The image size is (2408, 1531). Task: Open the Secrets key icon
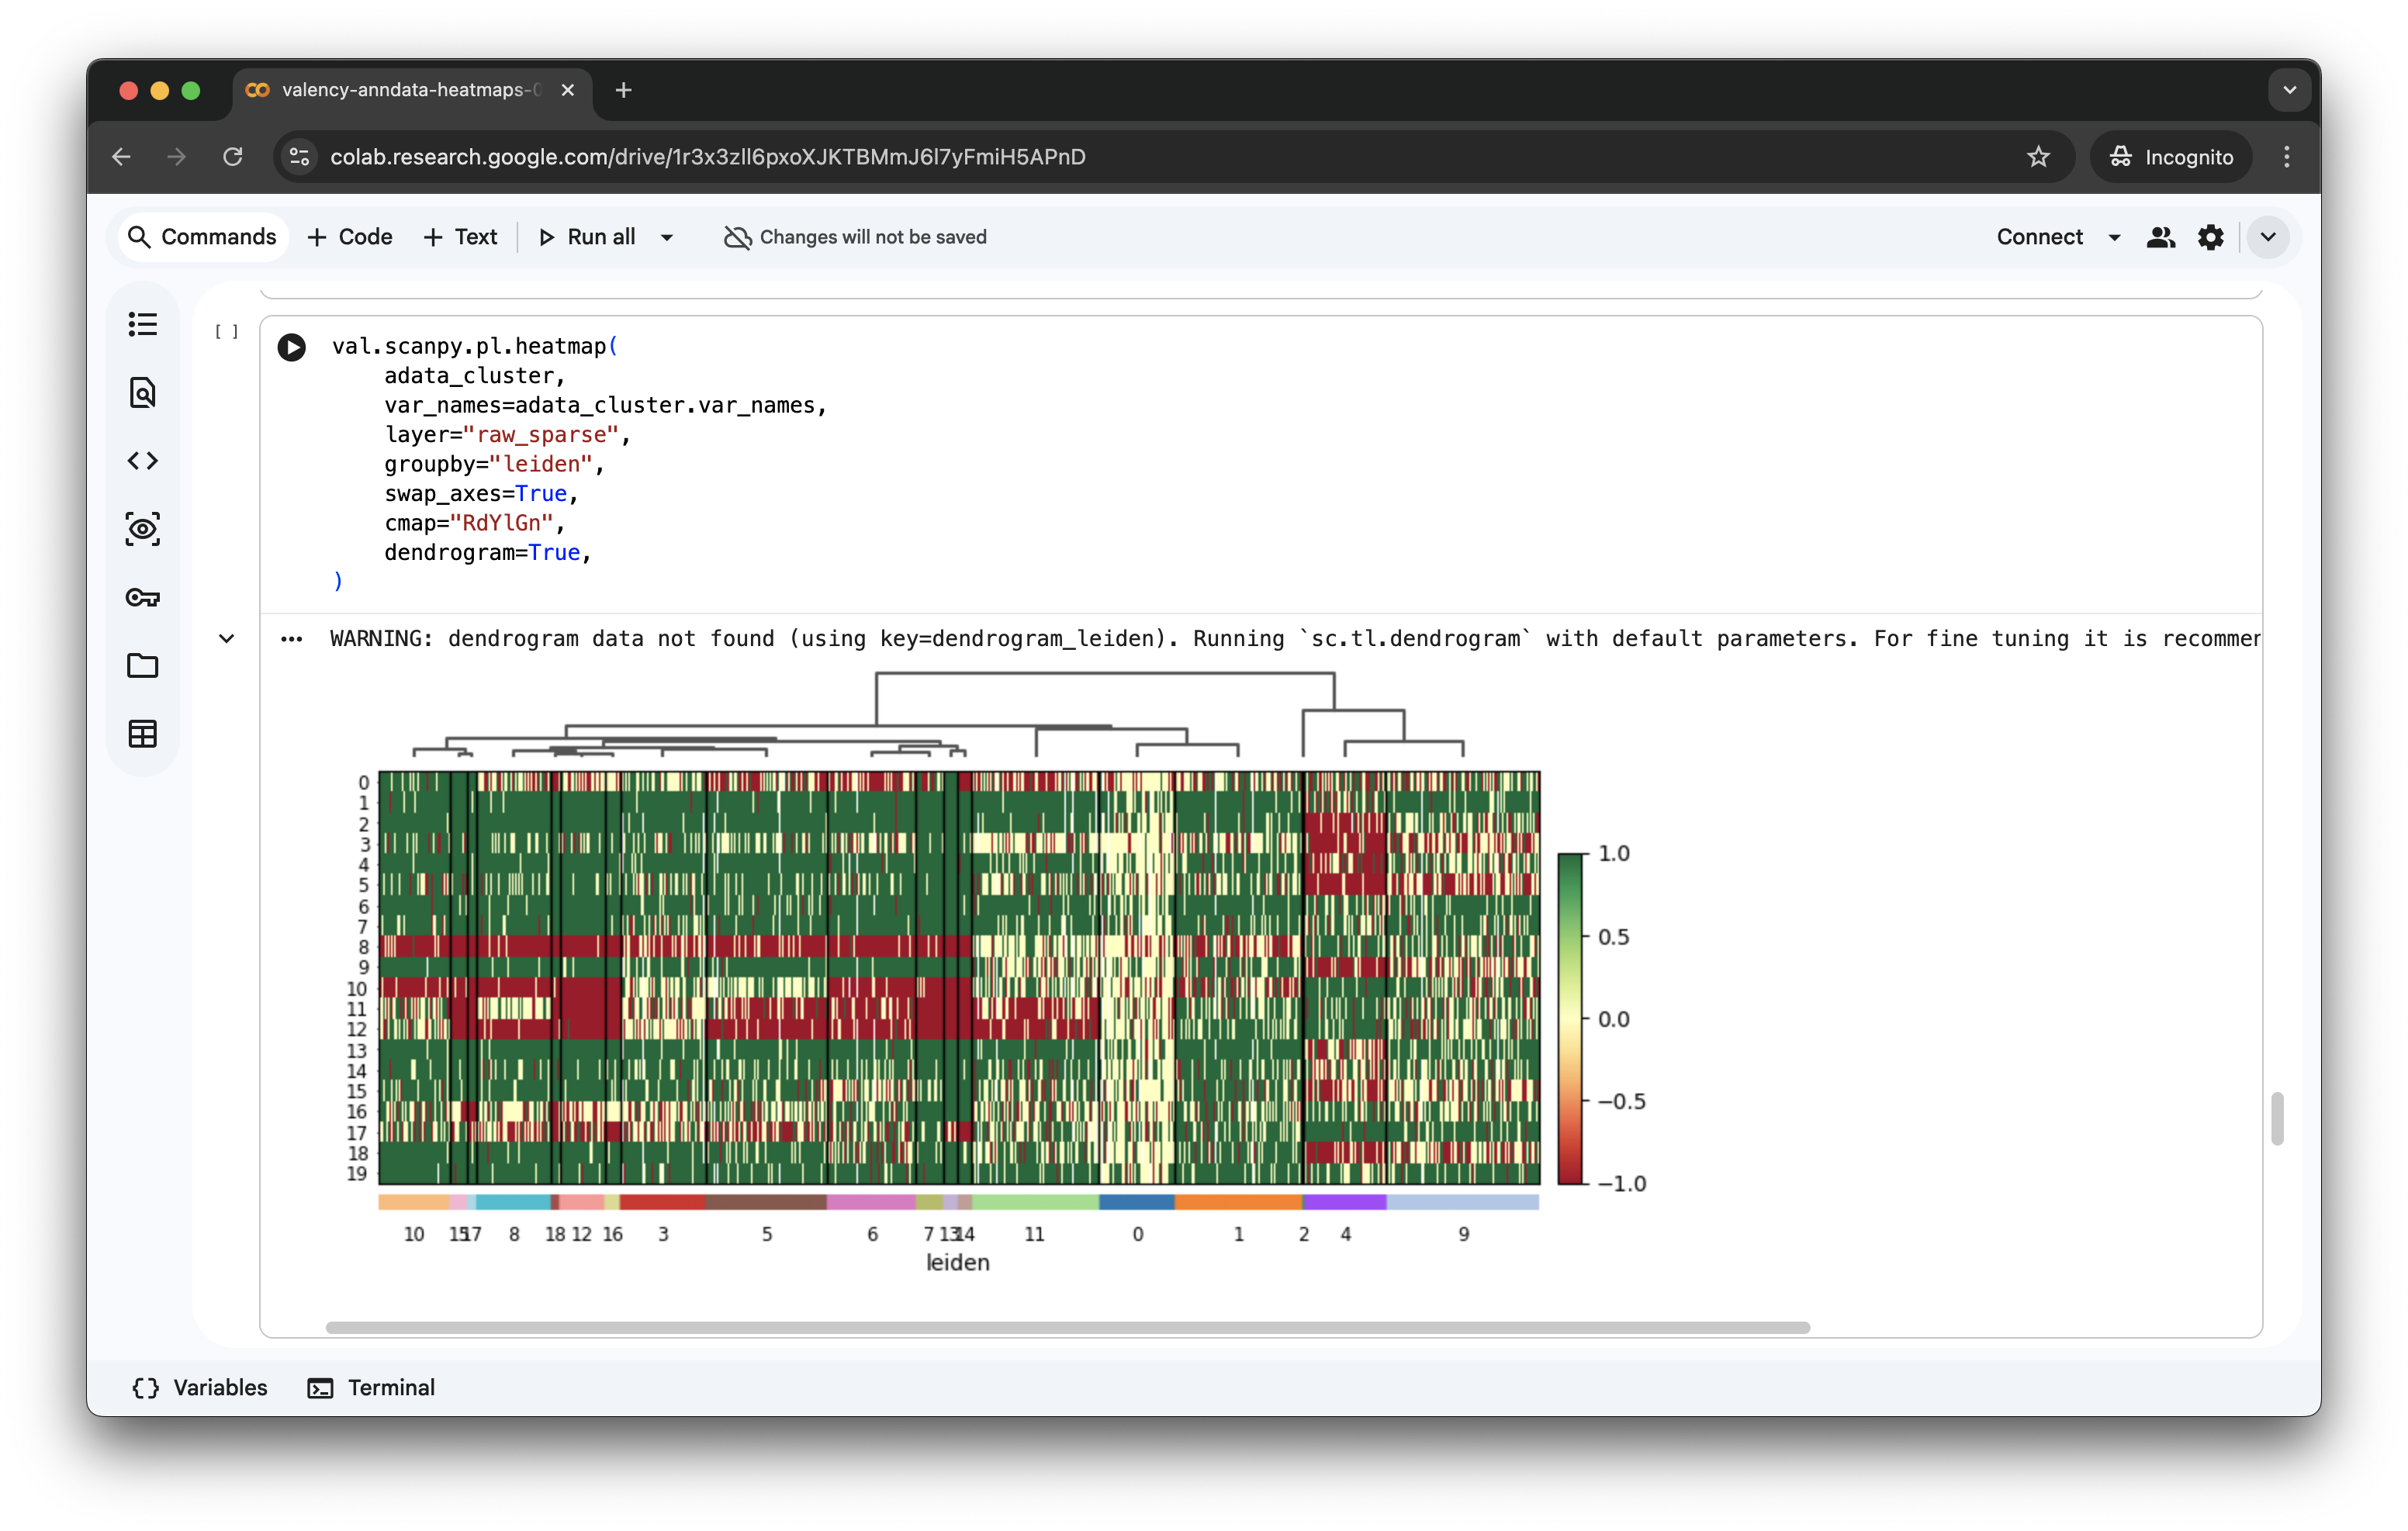[143, 598]
